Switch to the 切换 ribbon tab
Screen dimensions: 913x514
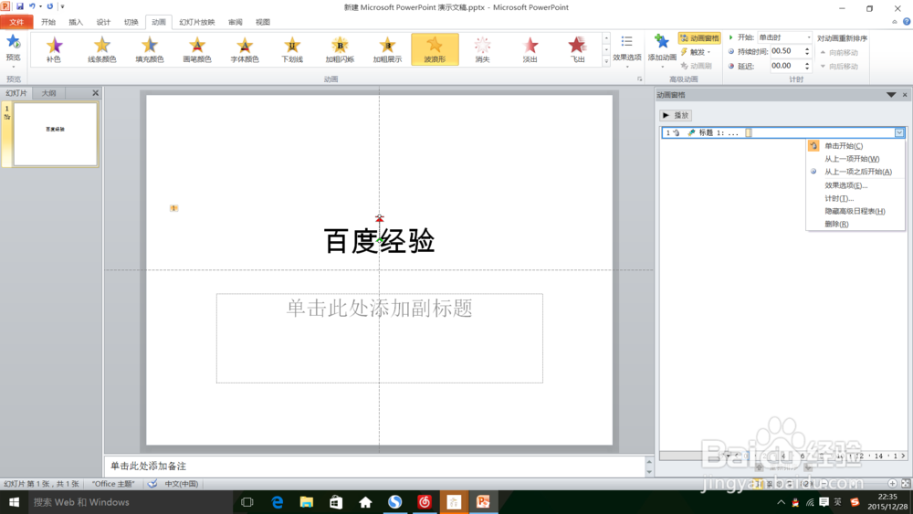tap(131, 22)
